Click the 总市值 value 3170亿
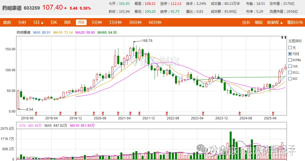The width and height of the screenshot is (305, 161). (289, 3)
